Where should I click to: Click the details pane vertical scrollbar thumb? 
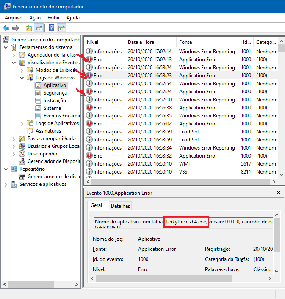point(277,235)
